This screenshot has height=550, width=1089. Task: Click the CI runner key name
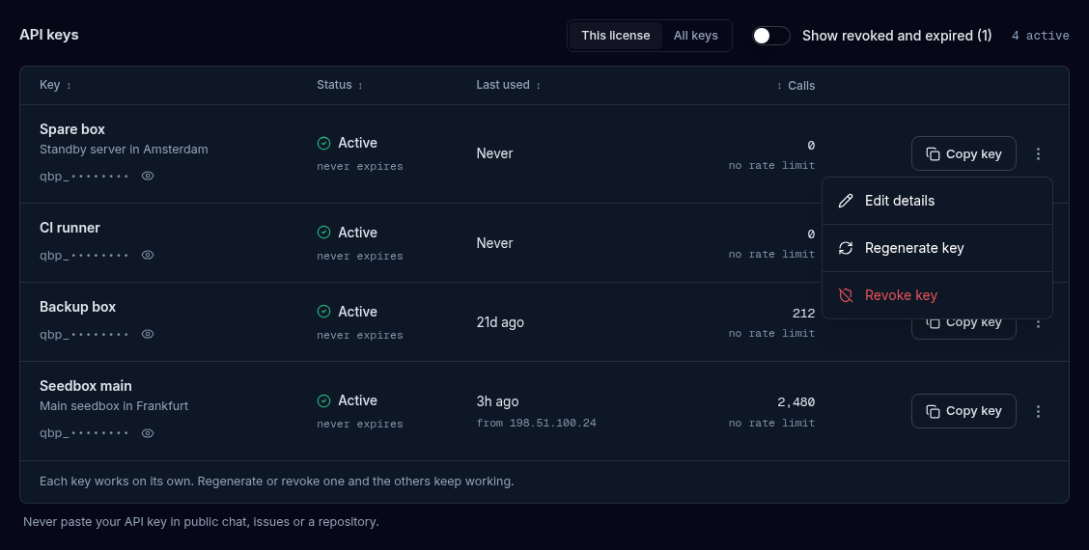tap(70, 228)
